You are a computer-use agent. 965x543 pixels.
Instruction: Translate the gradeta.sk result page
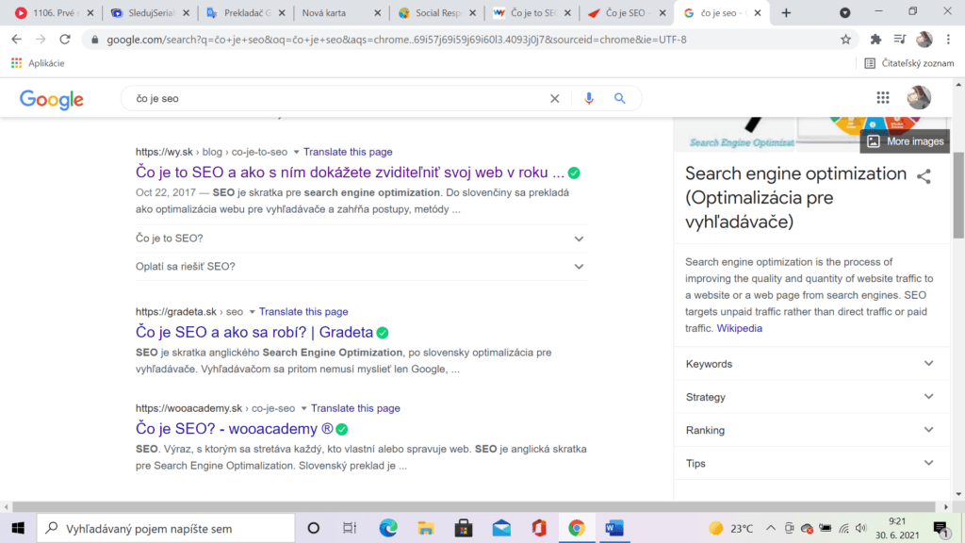[303, 312]
